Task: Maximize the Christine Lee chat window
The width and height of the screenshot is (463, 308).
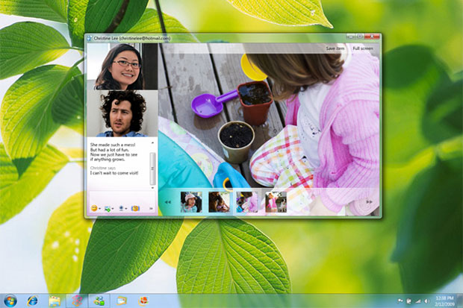Action: [360, 37]
